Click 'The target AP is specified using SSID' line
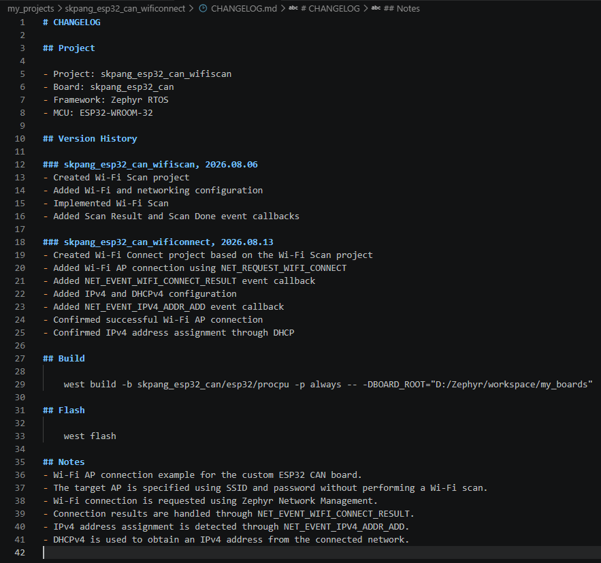Screen dimensions: 601x563 (x=265, y=488)
